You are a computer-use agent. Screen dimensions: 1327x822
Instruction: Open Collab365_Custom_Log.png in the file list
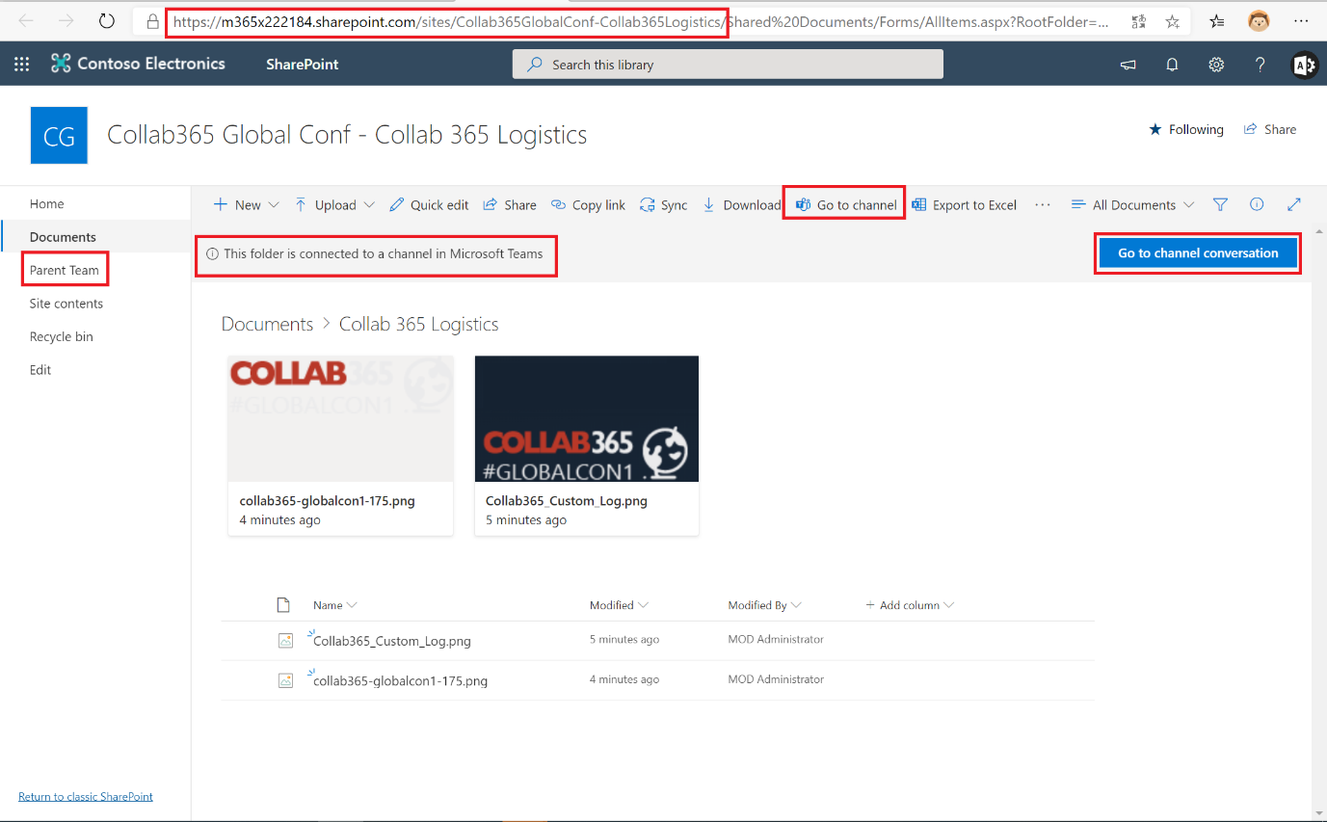[392, 641]
